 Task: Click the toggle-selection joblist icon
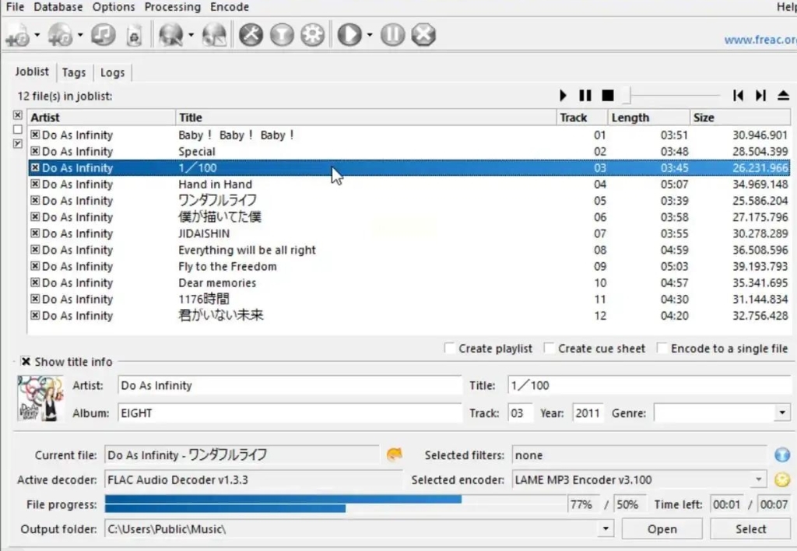[18, 144]
